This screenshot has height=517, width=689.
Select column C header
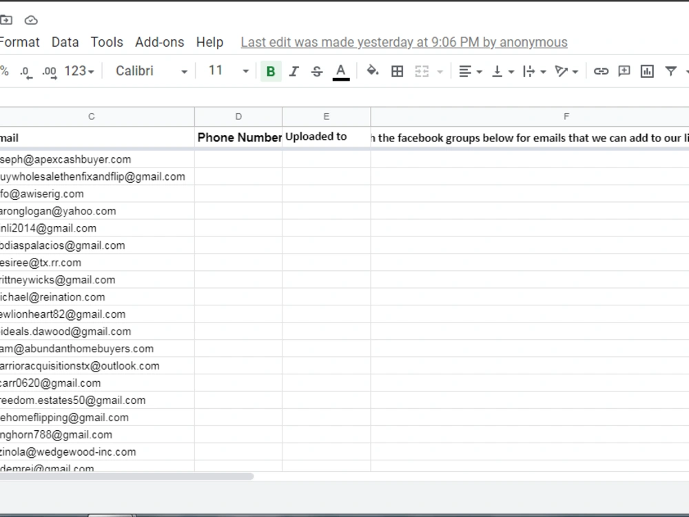click(x=97, y=116)
